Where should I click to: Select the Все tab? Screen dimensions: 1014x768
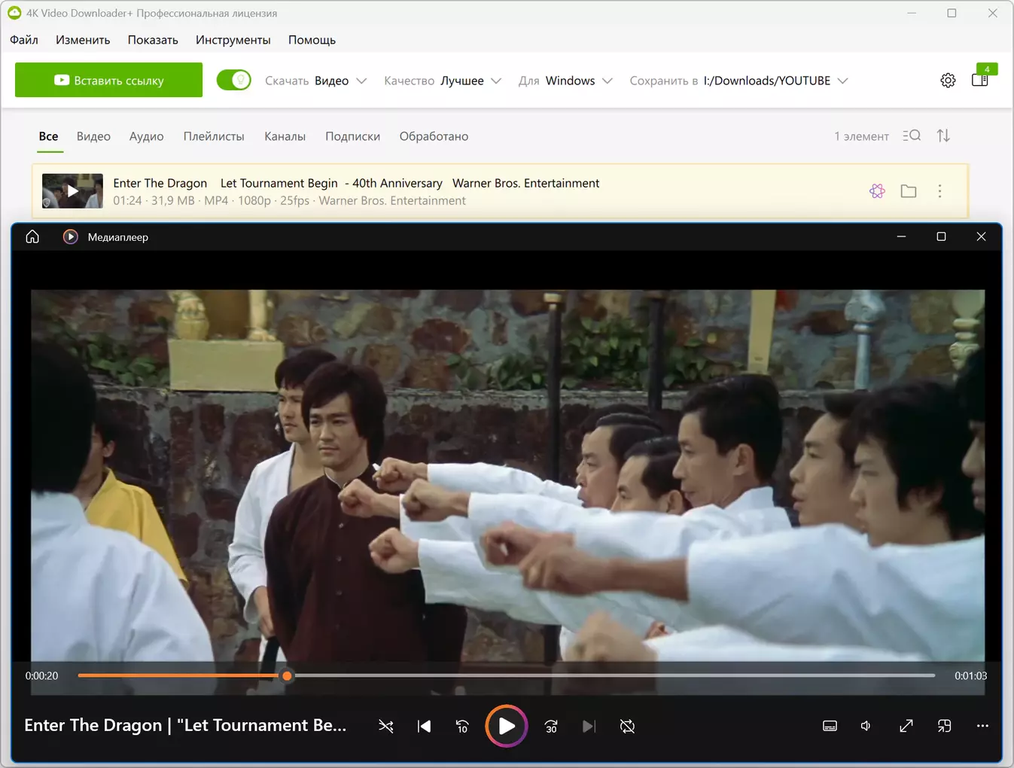point(48,136)
